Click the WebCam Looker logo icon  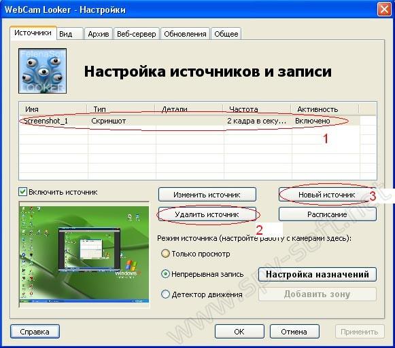point(43,71)
